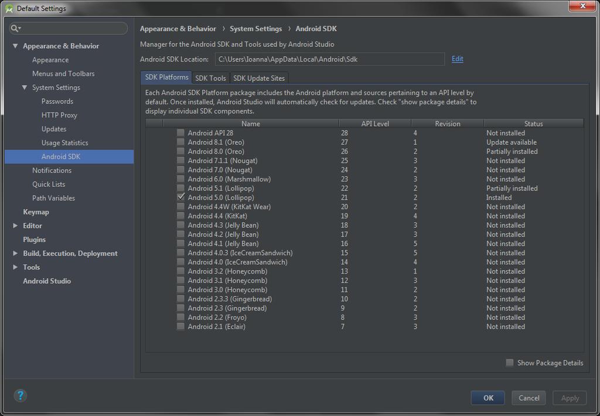Open Keymap settings

pos(36,212)
